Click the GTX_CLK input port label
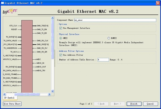 13,26
